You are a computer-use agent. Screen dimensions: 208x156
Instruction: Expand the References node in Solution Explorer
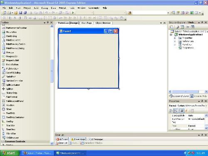tap(175, 41)
